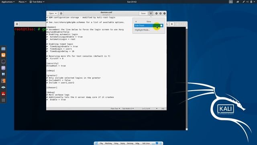Show all applications grid

[3, 100]
